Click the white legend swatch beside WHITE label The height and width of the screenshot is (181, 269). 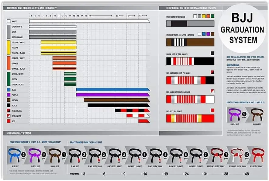pyautogui.click(x=9, y=21)
